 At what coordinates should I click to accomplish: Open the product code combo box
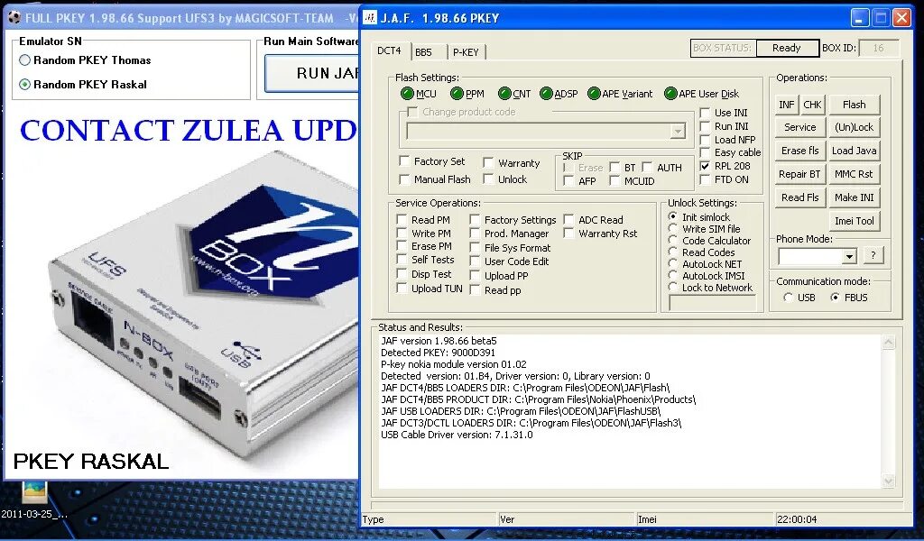(678, 131)
